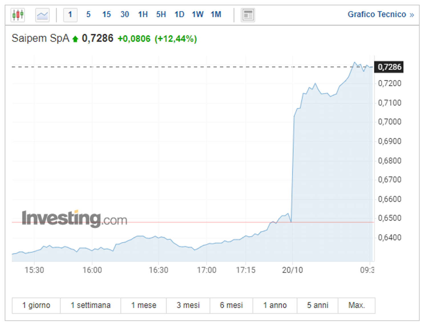Select the 1D interval
Image resolution: width=428 pixels, height=326 pixels.
point(179,15)
